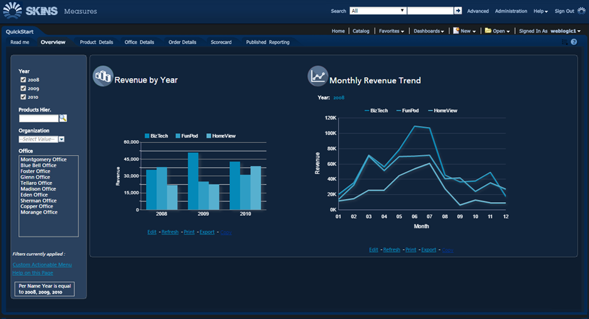Select Foster Office in the Office list
The width and height of the screenshot is (589, 319).
click(x=35, y=171)
